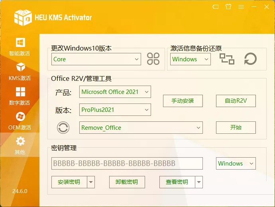
Task: Open the 数字激活 digital activation tab
Action: coord(20,96)
